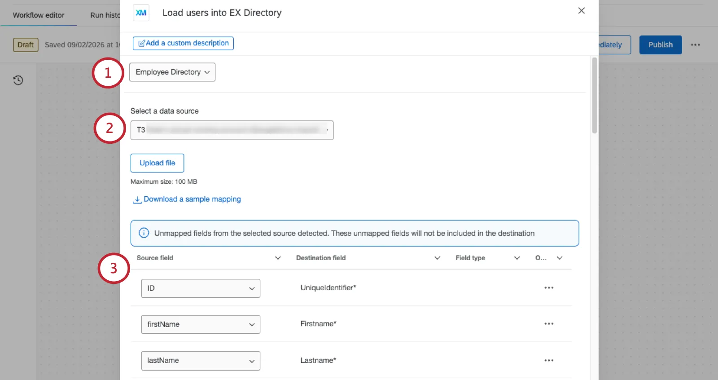Open the lastName source field dropdown
The width and height of the screenshot is (718, 380).
coord(201,361)
